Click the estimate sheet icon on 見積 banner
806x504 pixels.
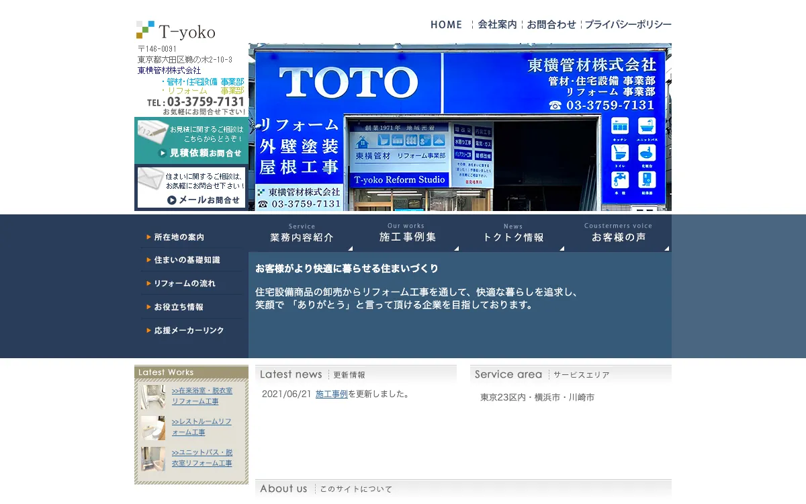152,132
